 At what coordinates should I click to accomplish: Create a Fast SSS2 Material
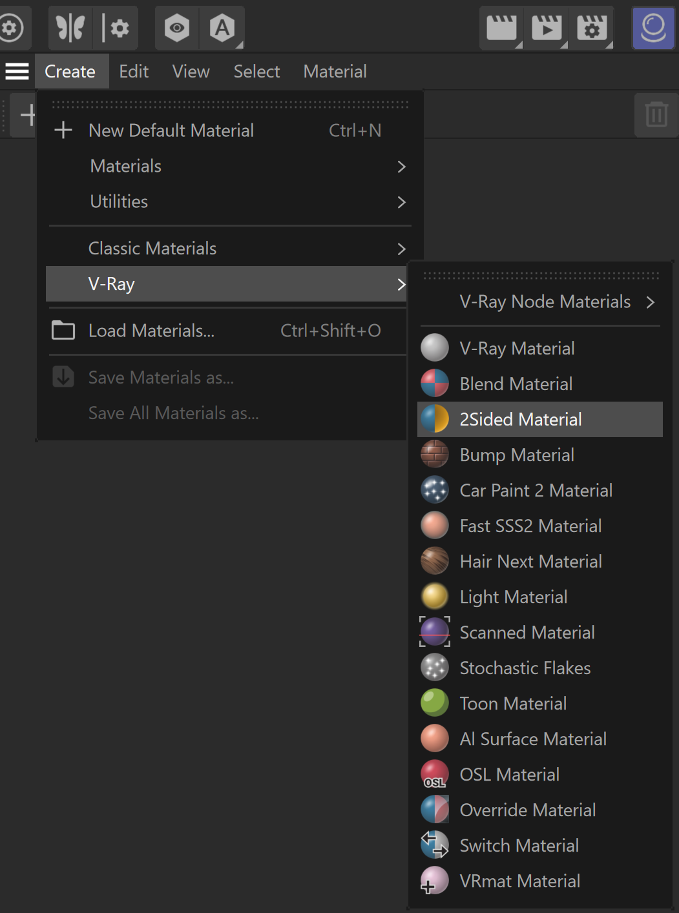tap(540, 526)
